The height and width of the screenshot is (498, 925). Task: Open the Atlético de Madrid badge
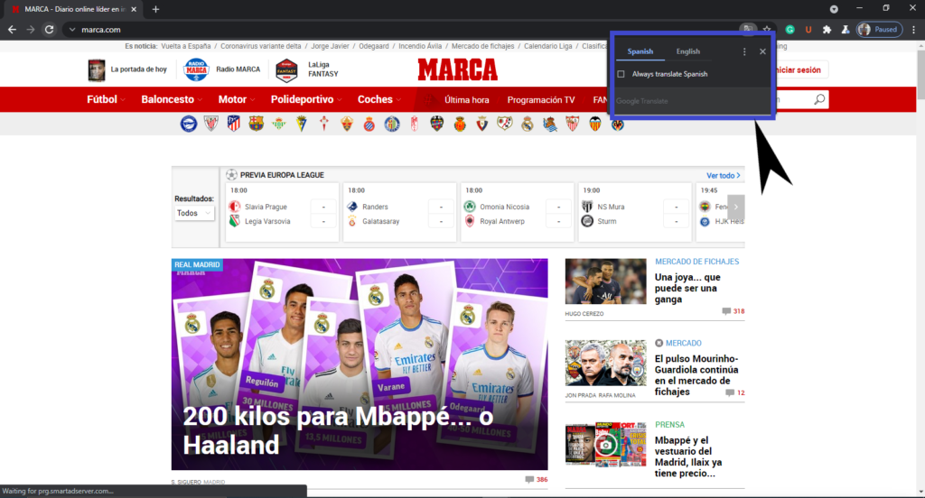(x=234, y=124)
